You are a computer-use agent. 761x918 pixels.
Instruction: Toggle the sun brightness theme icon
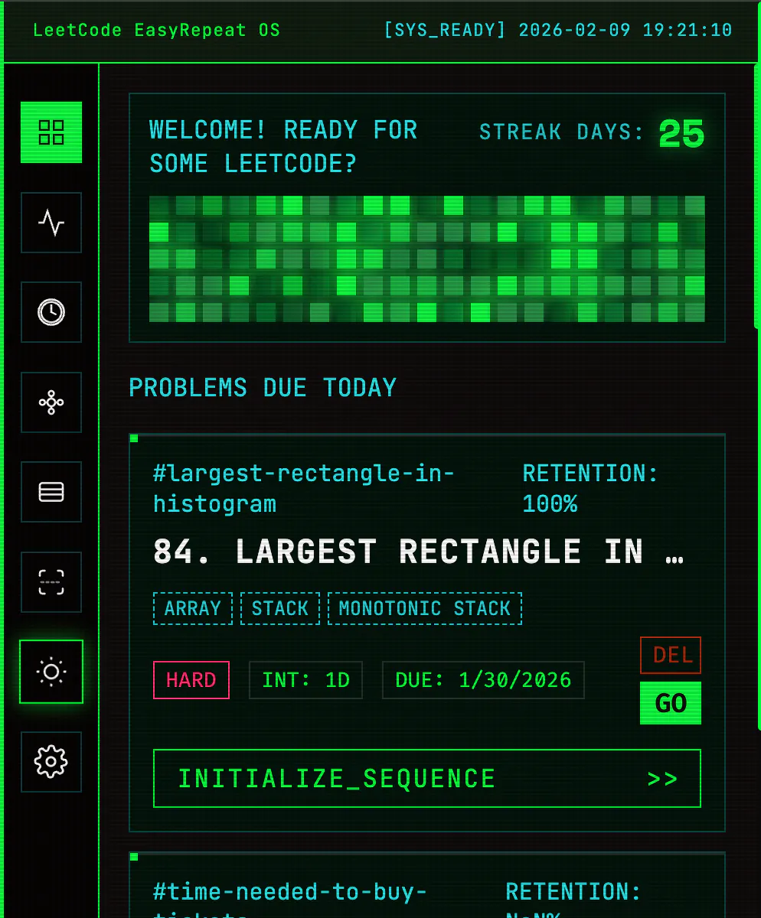[51, 672]
